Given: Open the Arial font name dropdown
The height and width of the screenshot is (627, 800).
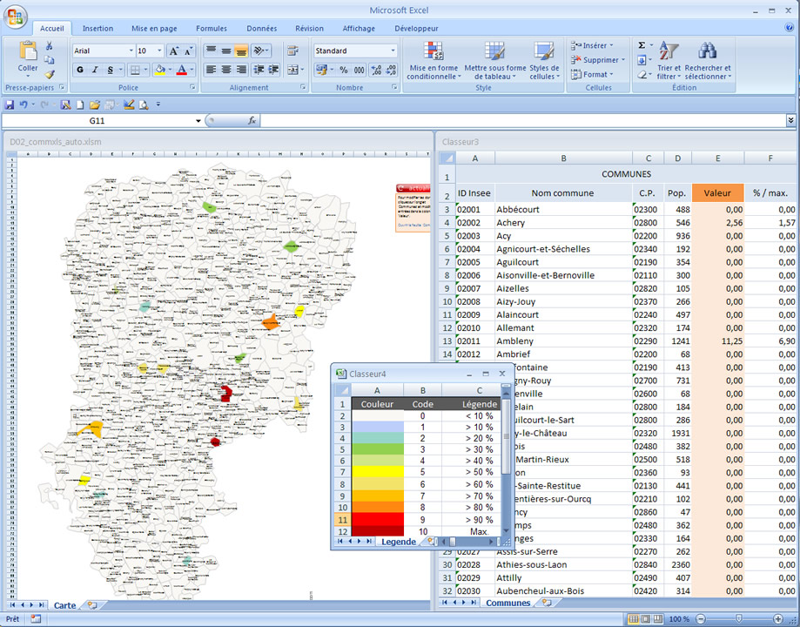Looking at the screenshot, I should click(x=130, y=51).
